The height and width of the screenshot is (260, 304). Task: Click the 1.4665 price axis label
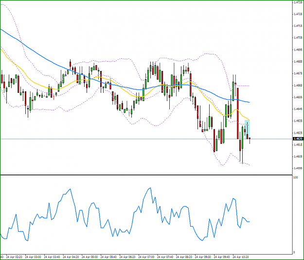298,85
